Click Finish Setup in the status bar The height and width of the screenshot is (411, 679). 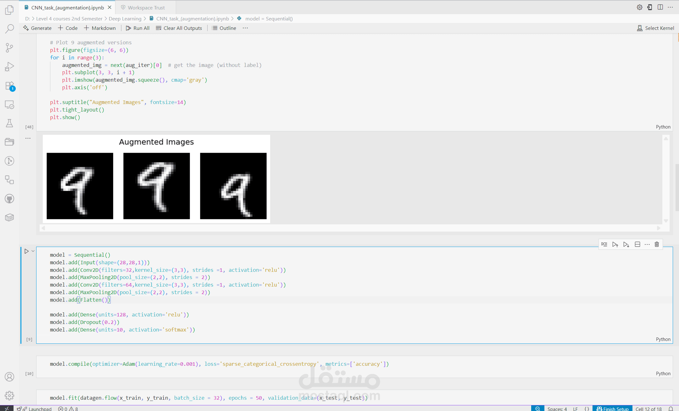(612, 408)
